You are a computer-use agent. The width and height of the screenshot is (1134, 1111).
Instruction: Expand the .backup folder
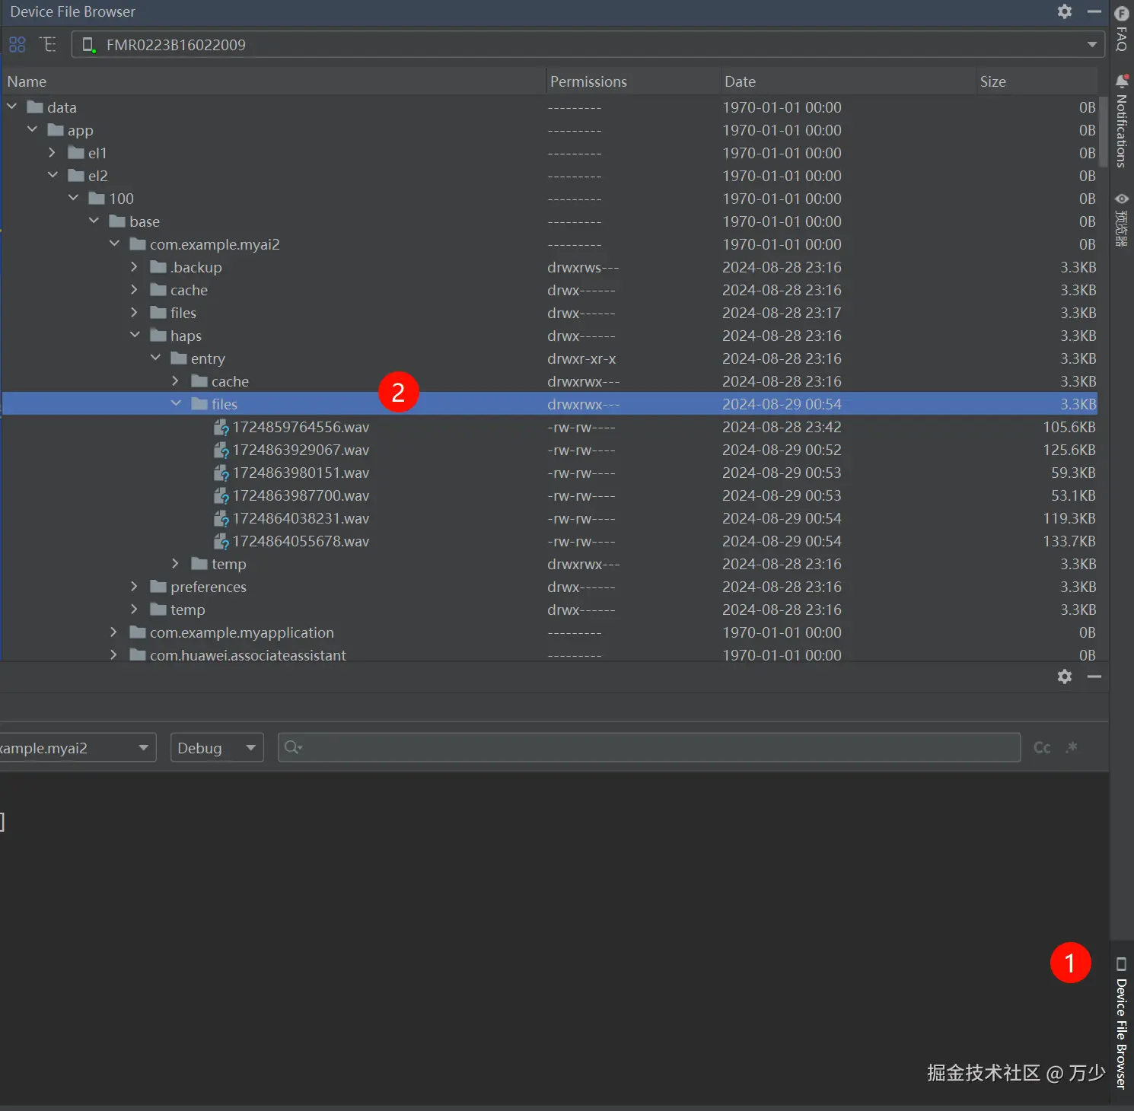[x=135, y=266]
